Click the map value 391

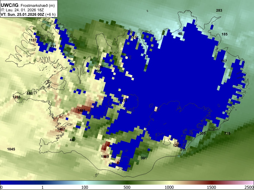(x=143, y=158)
